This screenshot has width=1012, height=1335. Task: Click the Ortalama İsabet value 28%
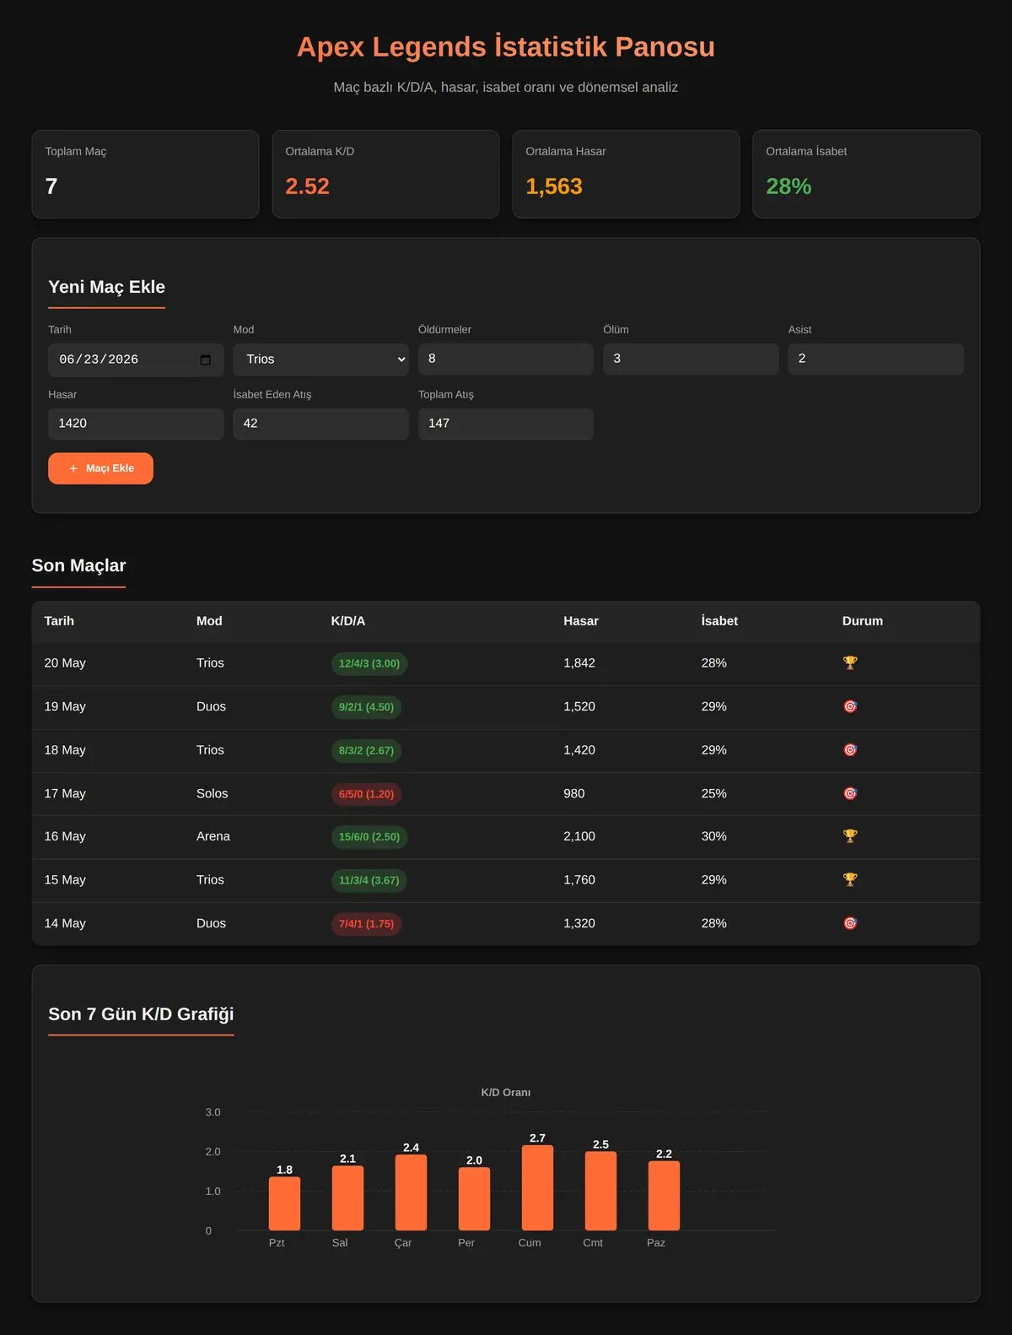pyautogui.click(x=789, y=186)
